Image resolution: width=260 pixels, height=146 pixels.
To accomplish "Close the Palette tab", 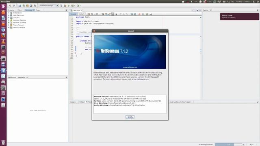I will pyautogui.click(x=210, y=10).
